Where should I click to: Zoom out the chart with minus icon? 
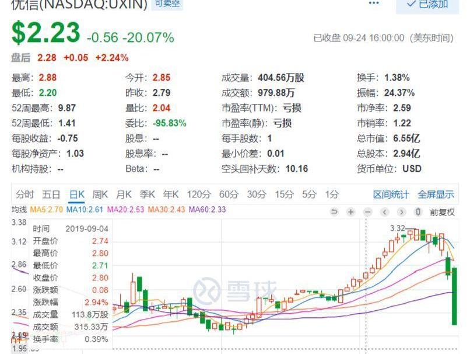tap(367, 212)
